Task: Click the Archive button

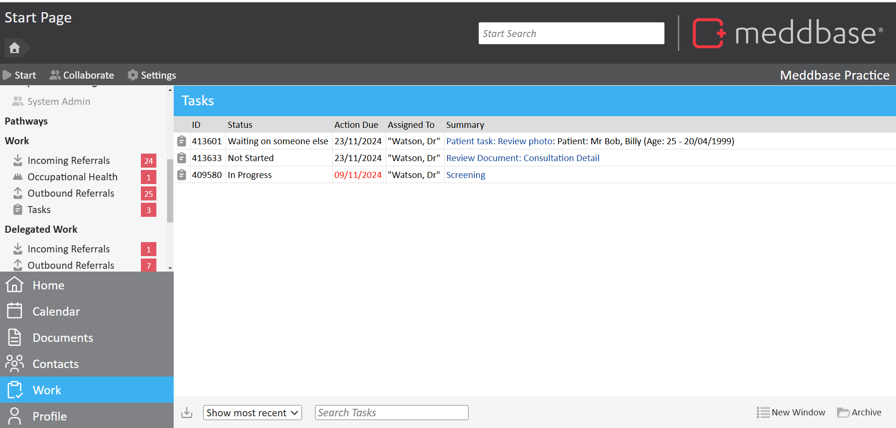Action: [859, 413]
